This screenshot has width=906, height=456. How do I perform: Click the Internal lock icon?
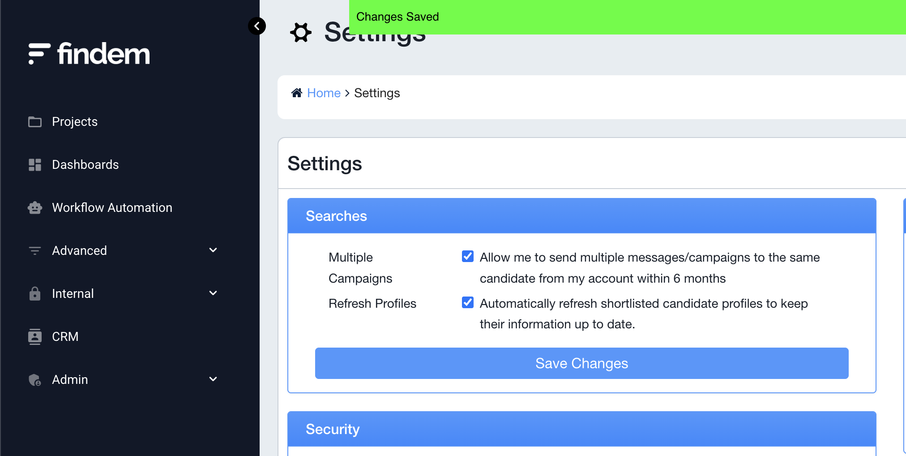[x=35, y=294]
